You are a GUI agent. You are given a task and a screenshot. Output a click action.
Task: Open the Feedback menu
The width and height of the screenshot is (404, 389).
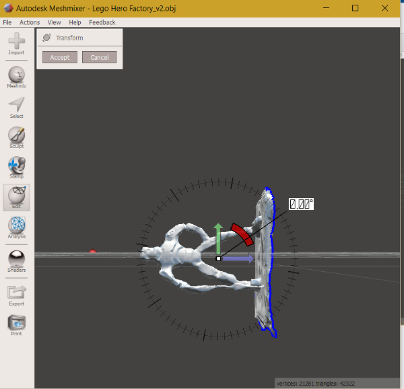pyautogui.click(x=102, y=22)
